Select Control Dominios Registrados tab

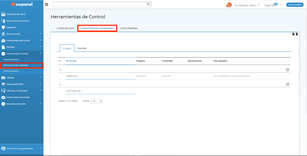(x=97, y=28)
